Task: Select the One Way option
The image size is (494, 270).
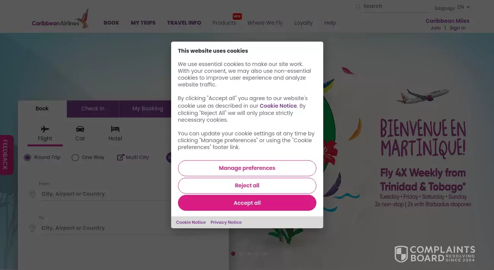Action: (x=75, y=157)
